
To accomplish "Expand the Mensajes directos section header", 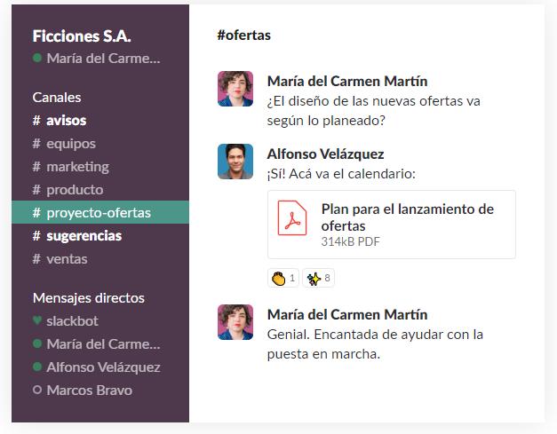I will [x=88, y=297].
